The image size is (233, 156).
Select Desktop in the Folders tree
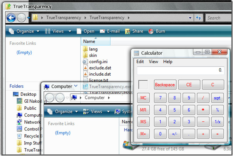(25, 94)
